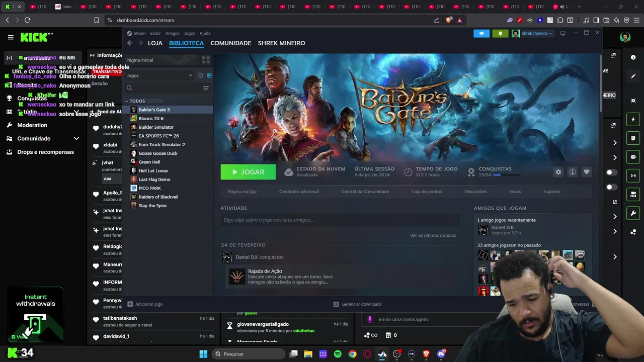
Task: Toggle the ready-to-play filter icon
Action: pos(209,75)
